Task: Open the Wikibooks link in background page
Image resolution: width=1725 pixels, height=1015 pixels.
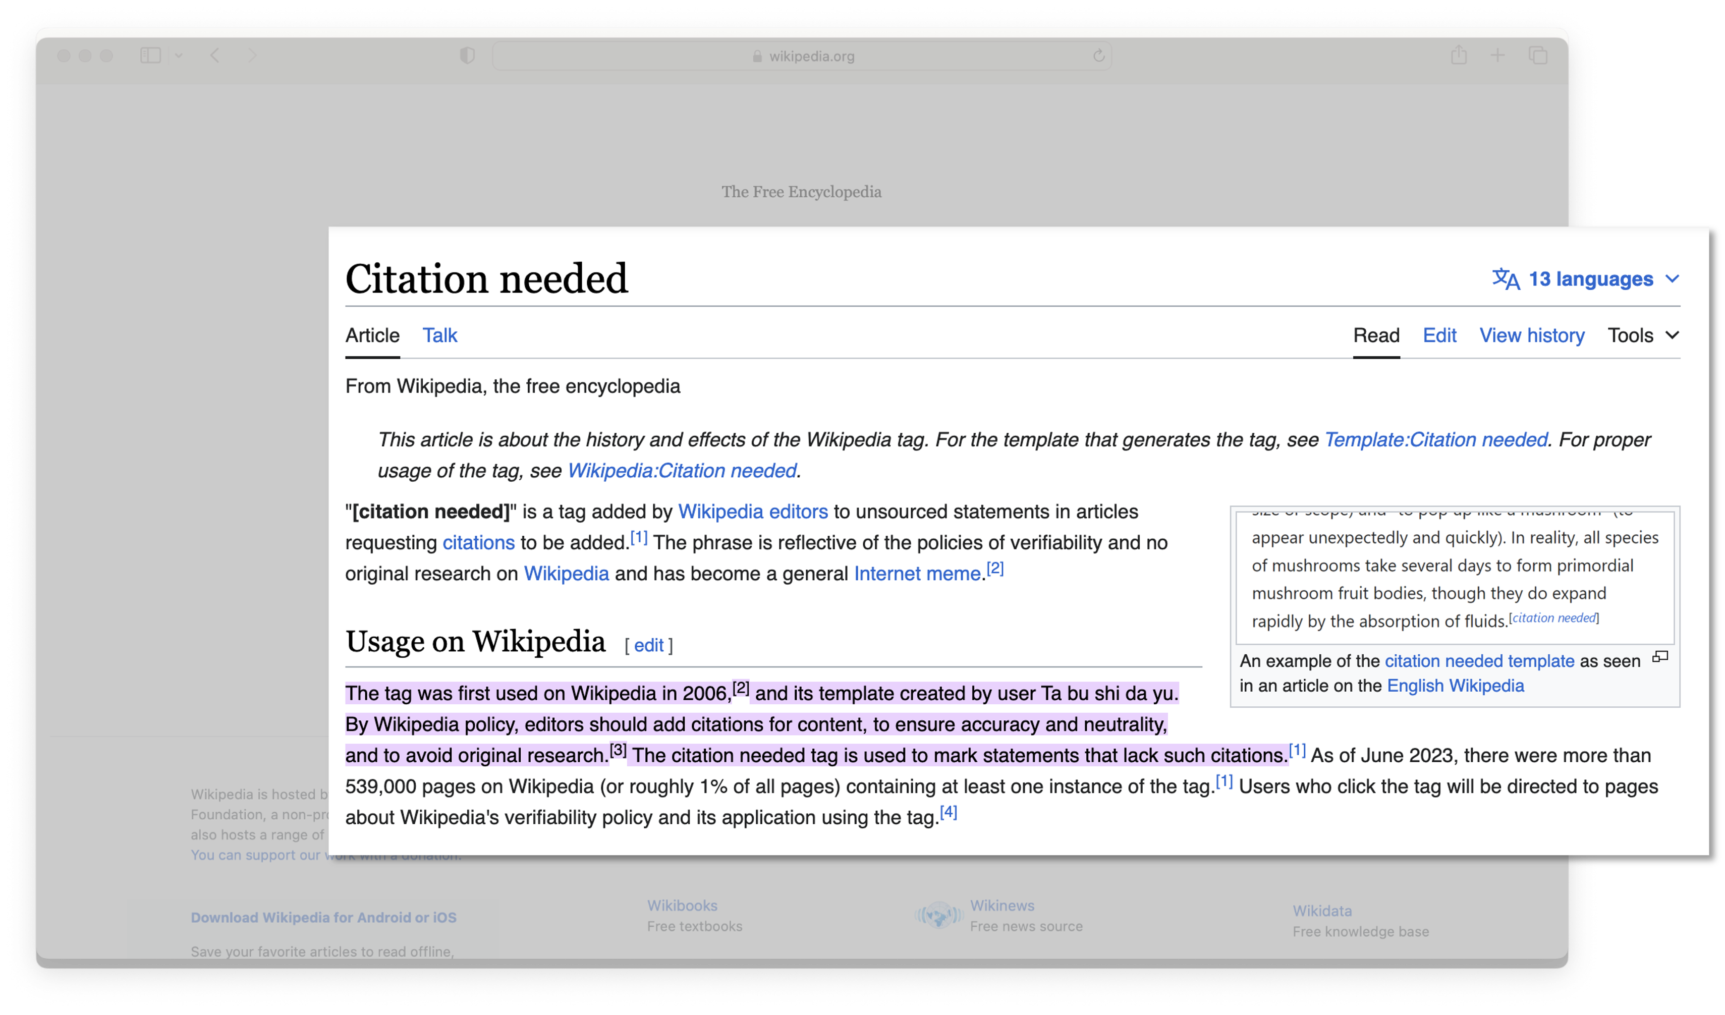Action: tap(682, 906)
